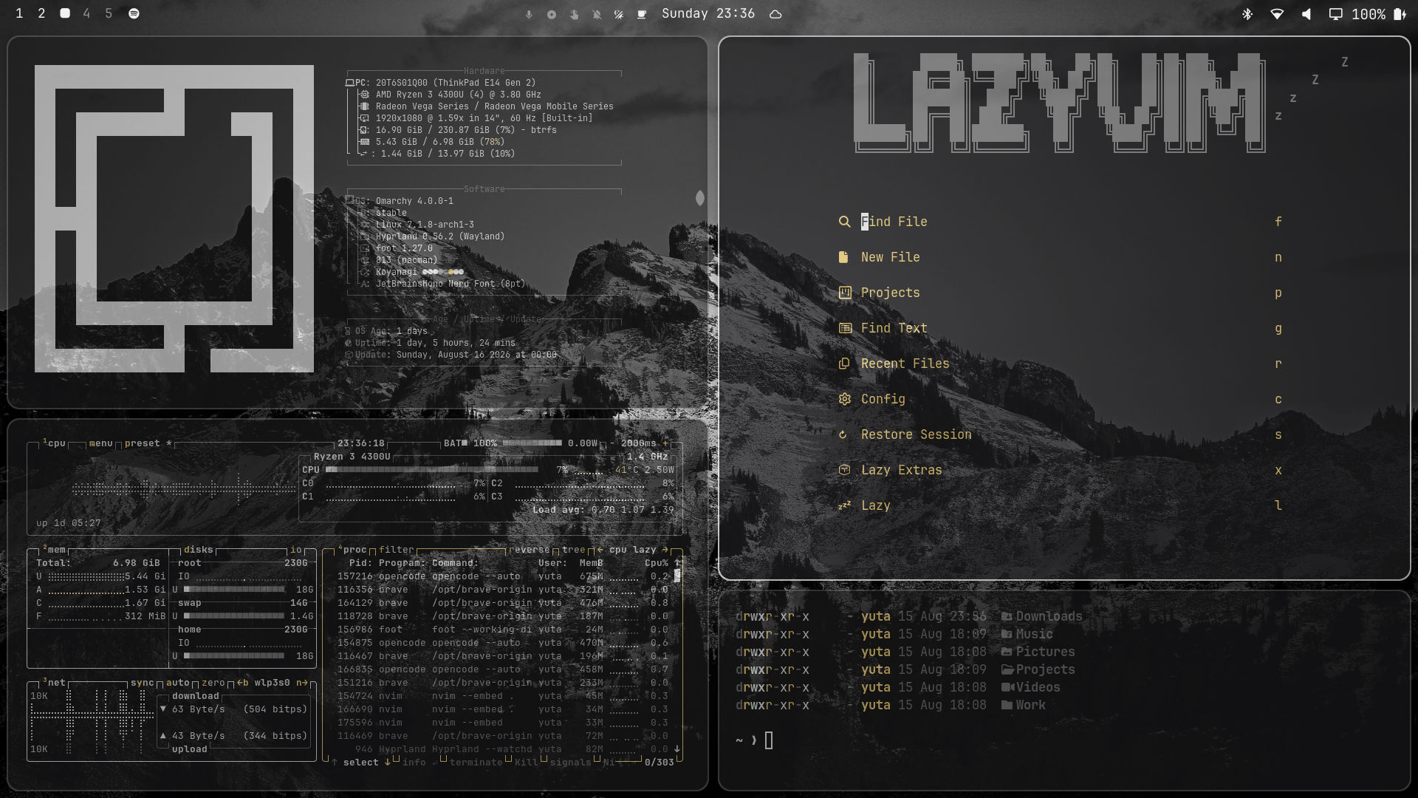Image resolution: width=1418 pixels, height=798 pixels.
Task: Click scroll down arrow in proc list
Action: [677, 749]
